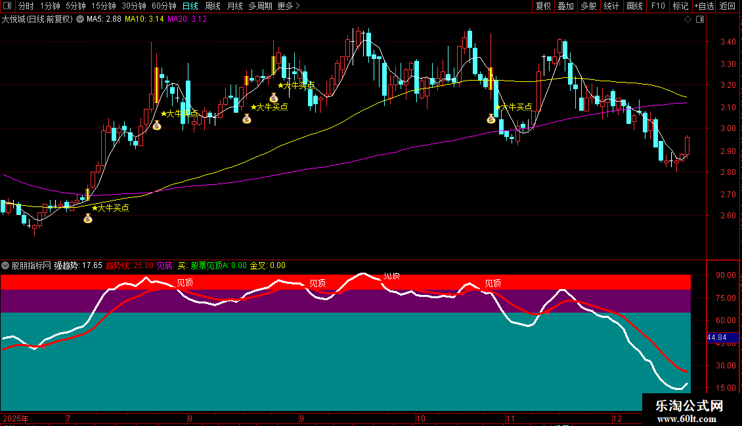
Task: Add stock via +自选 button
Action: [x=704, y=6]
